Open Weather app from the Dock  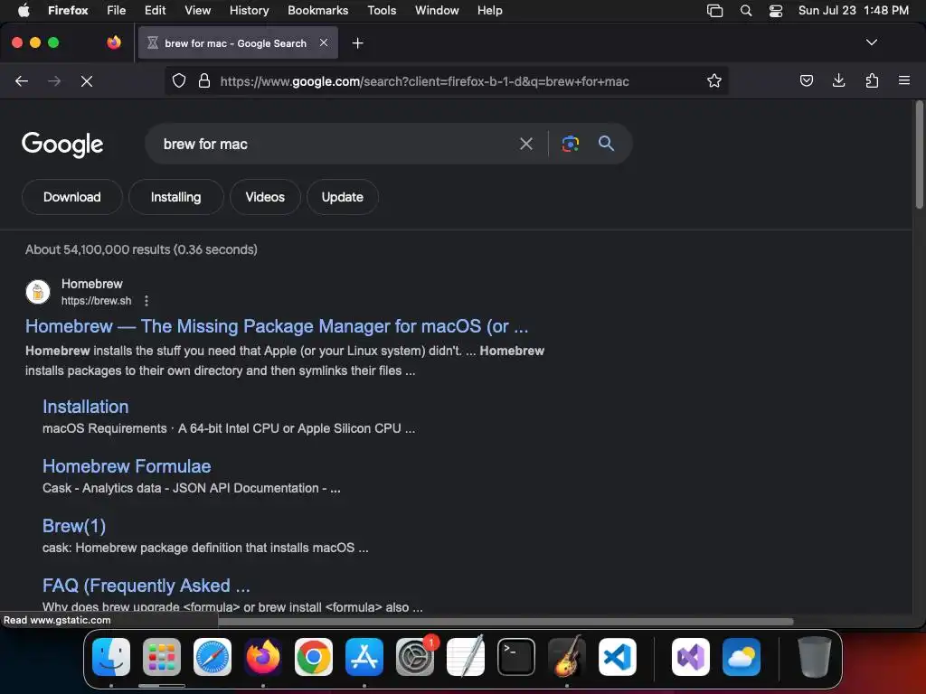click(742, 657)
